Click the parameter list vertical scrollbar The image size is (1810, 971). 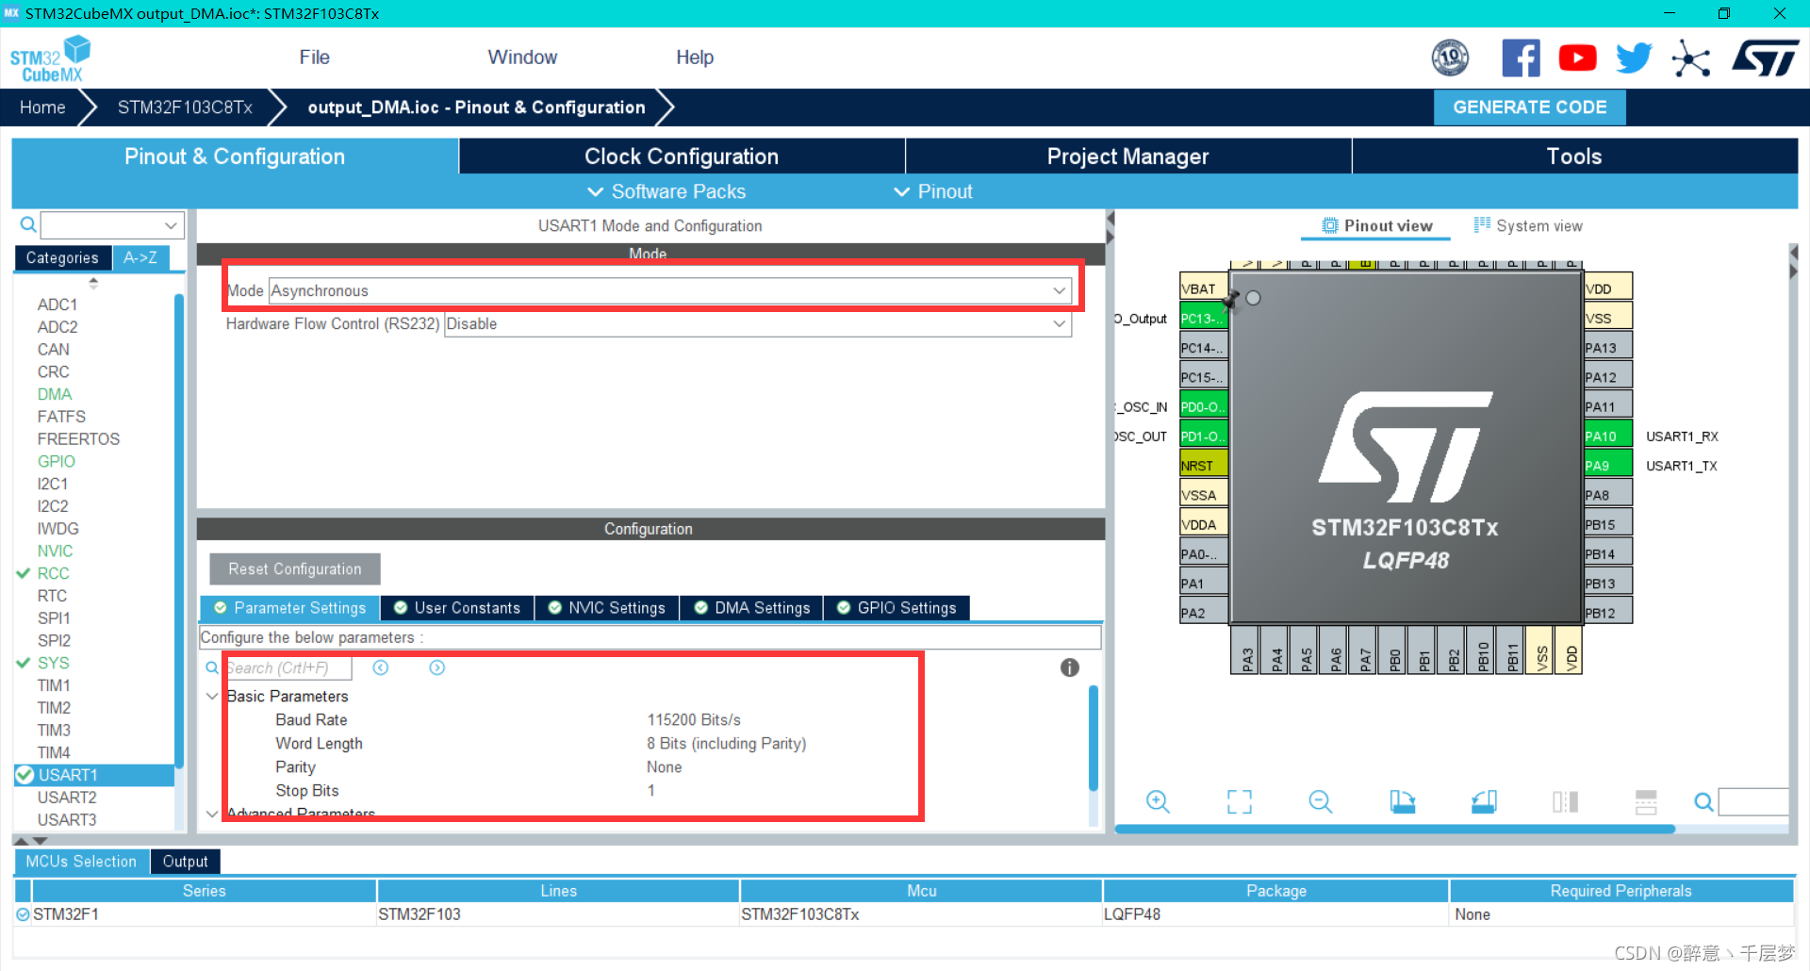click(x=1094, y=738)
